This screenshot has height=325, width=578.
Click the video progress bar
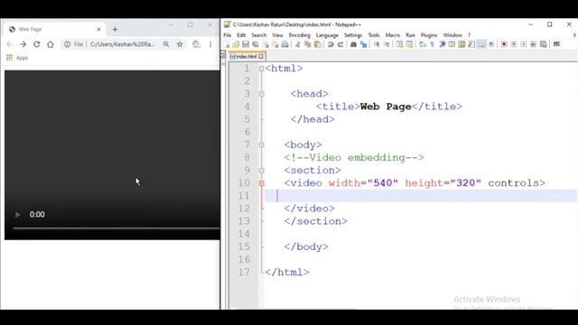(117, 228)
